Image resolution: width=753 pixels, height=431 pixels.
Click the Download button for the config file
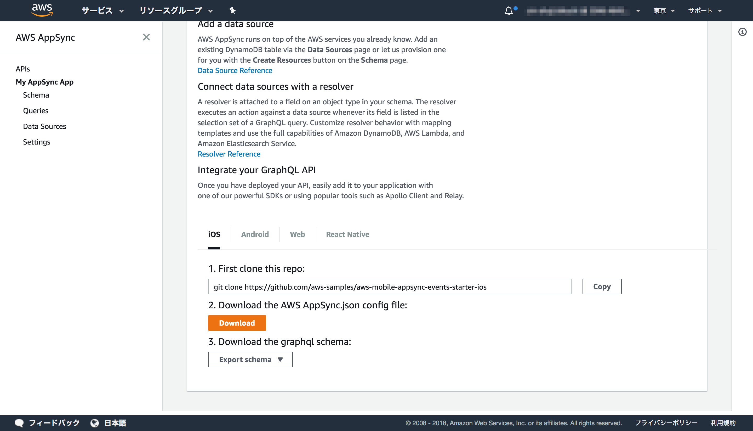click(x=237, y=323)
